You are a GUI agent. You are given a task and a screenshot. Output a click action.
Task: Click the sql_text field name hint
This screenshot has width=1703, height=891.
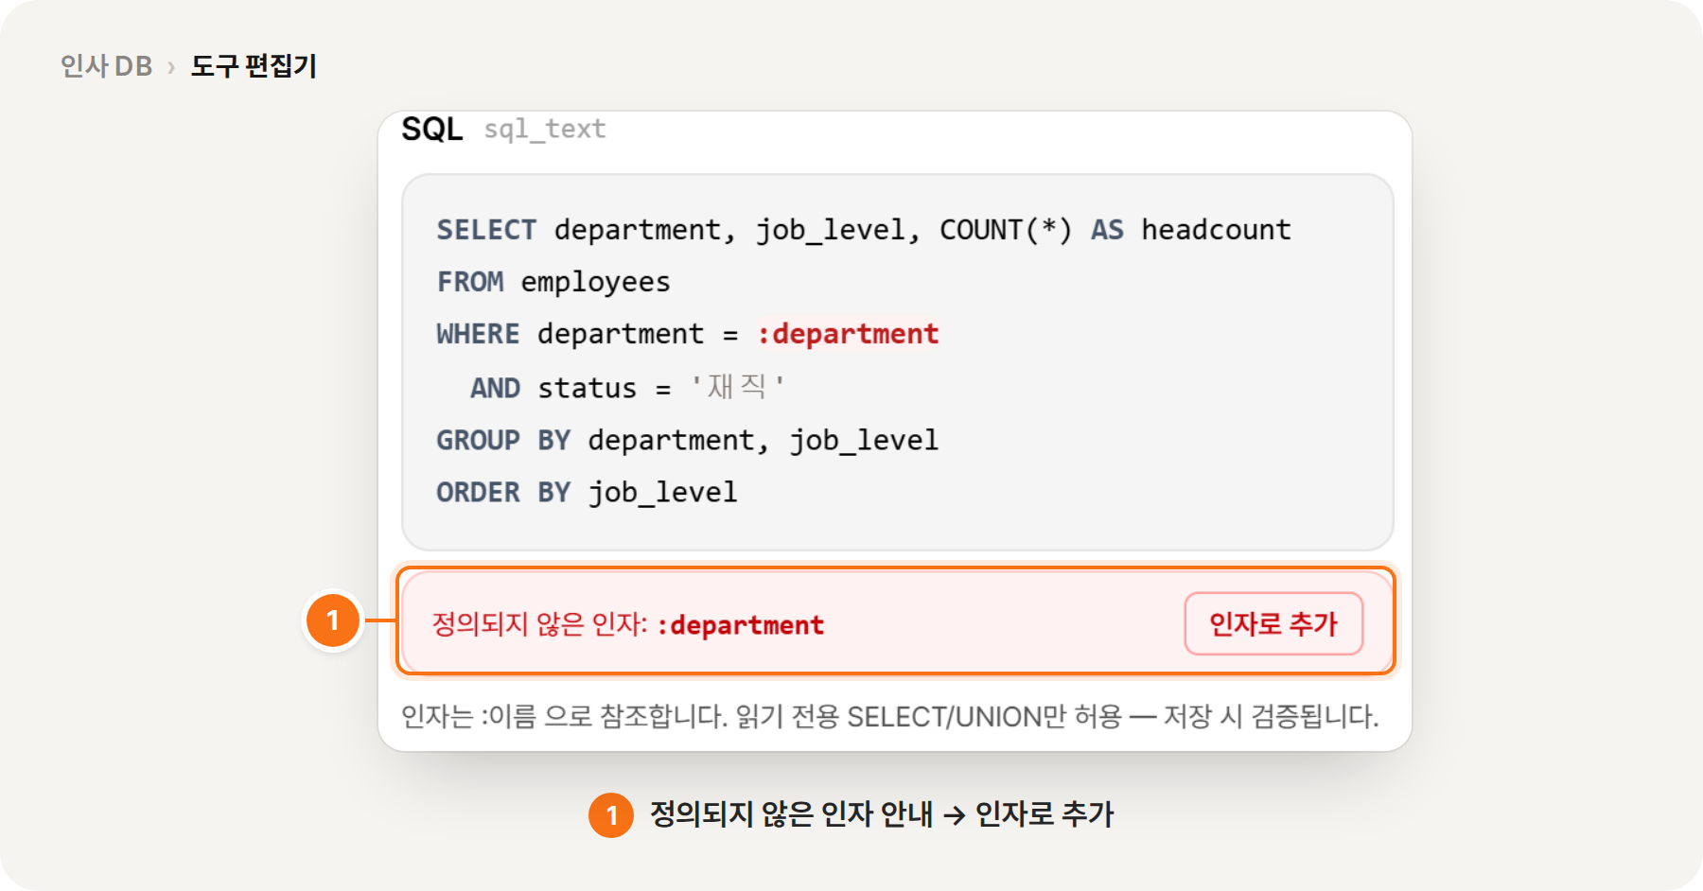click(545, 129)
